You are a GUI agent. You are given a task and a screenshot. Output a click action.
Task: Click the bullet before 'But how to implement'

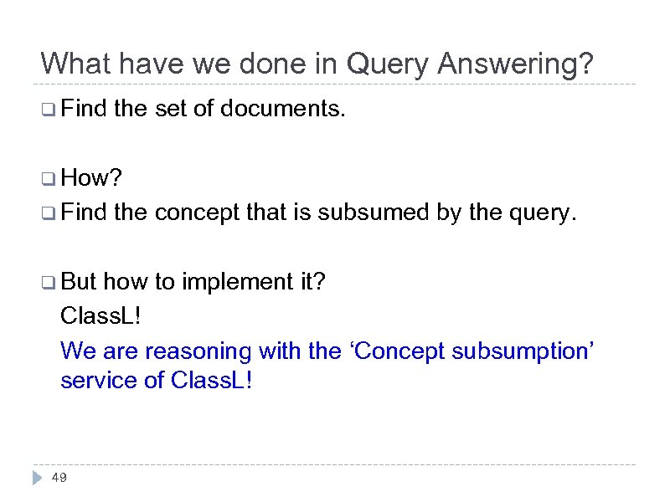click(48, 282)
